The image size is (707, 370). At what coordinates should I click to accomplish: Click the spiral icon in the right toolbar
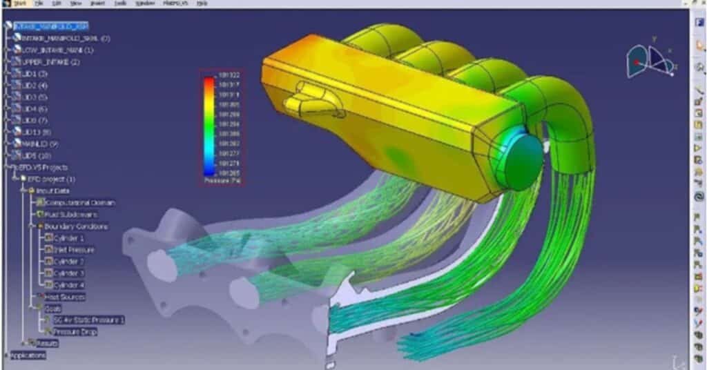699,196
